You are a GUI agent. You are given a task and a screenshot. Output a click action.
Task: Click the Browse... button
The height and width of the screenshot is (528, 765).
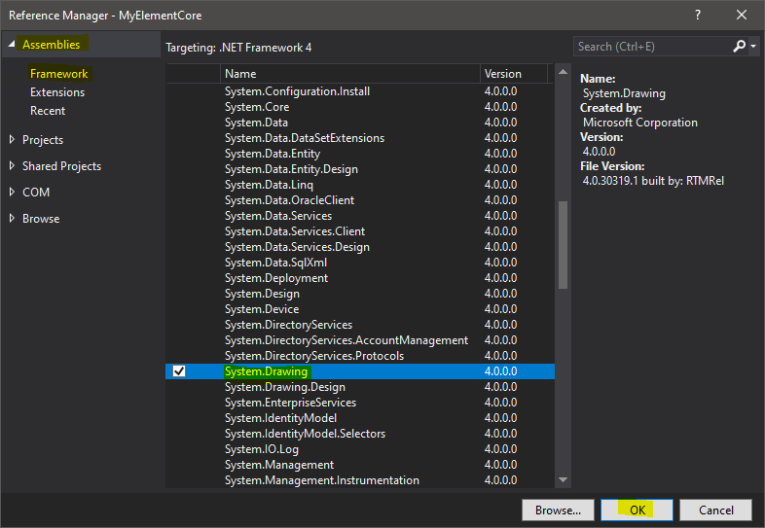click(558, 510)
